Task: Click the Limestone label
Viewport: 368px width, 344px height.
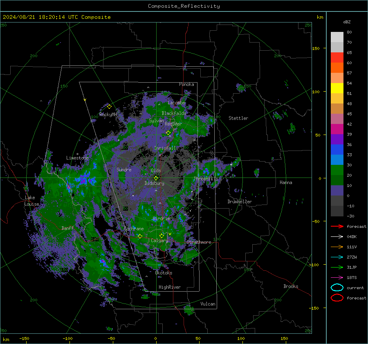Action: pos(77,158)
